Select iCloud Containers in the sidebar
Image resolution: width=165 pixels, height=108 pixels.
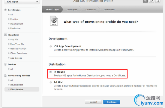[19, 53]
